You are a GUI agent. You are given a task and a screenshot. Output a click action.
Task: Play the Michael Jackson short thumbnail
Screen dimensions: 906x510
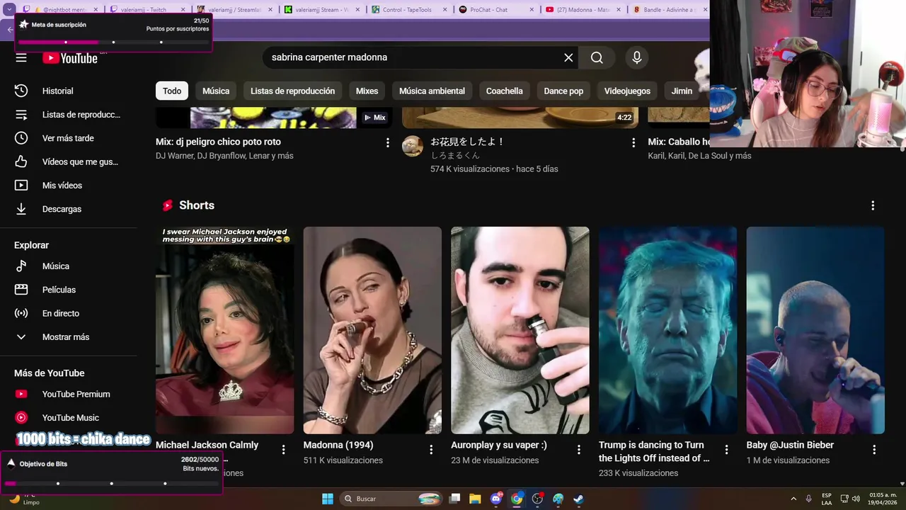pos(224,330)
